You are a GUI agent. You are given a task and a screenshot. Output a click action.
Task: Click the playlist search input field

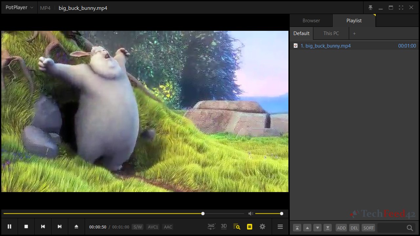pyautogui.click(x=391, y=228)
